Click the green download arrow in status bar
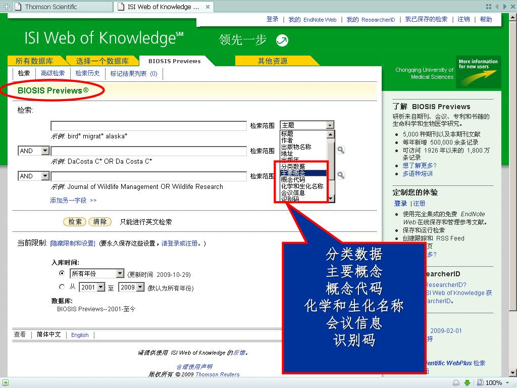The width and height of the screenshot is (517, 388). 467,383
